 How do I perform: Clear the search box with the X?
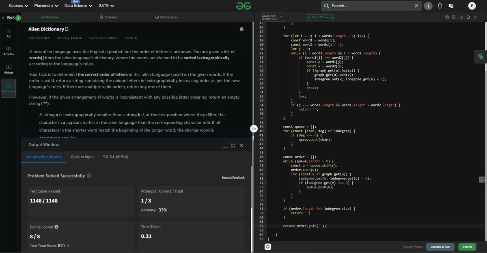pyautogui.click(x=416, y=6)
